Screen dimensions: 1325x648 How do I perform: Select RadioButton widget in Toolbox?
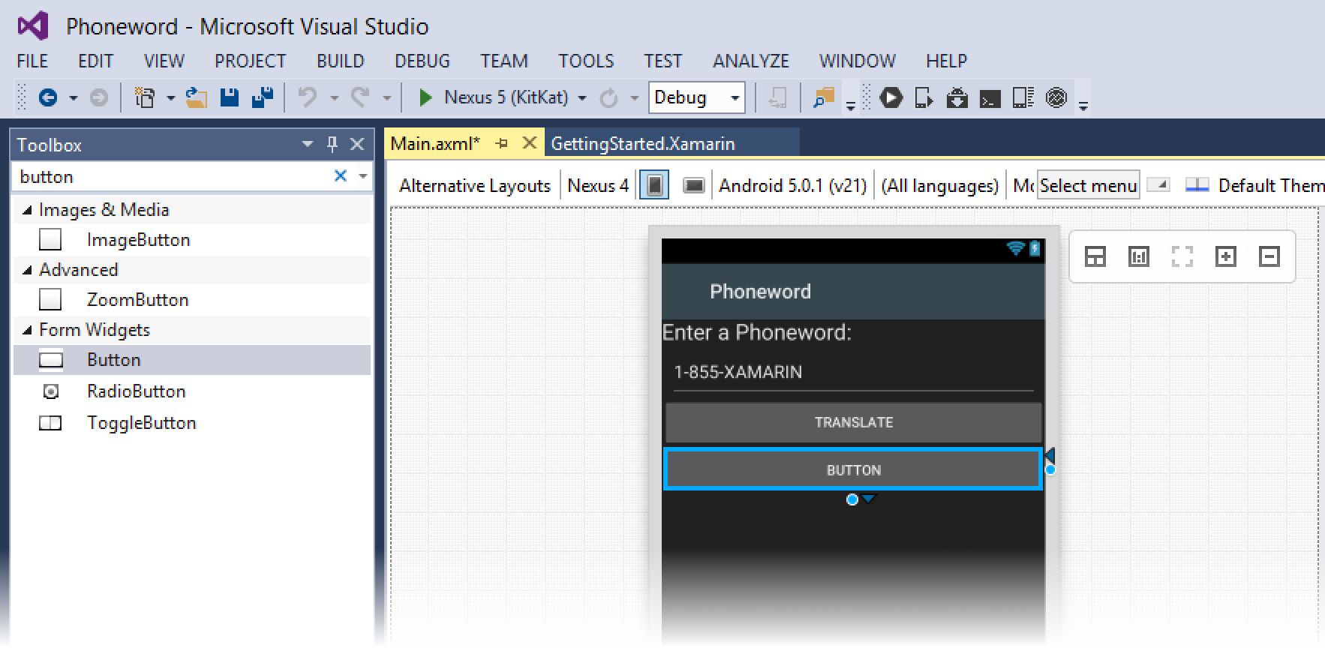[136, 391]
